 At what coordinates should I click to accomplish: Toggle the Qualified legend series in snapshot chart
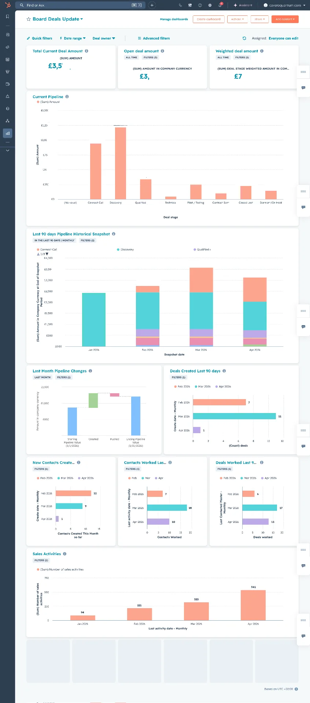click(x=202, y=249)
